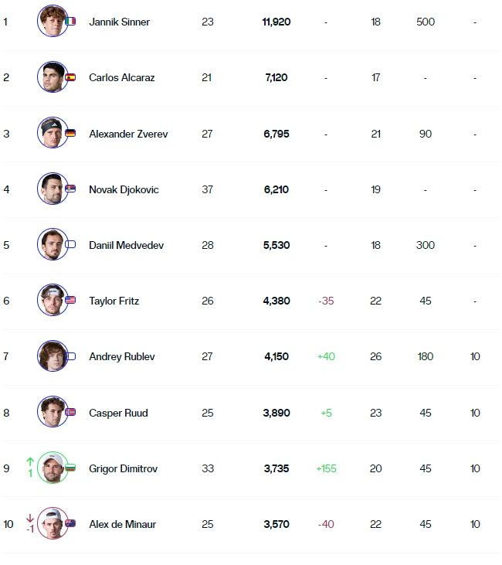Click the German flag beside Zverev
This screenshot has height=565, width=502.
coord(70,133)
